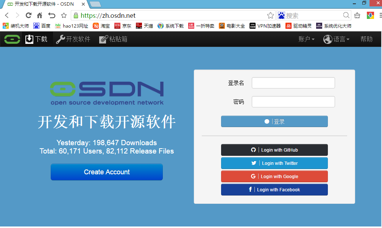This screenshot has height=228, width=382.
Task: Click Login with Twitter button
Action: [x=274, y=163]
